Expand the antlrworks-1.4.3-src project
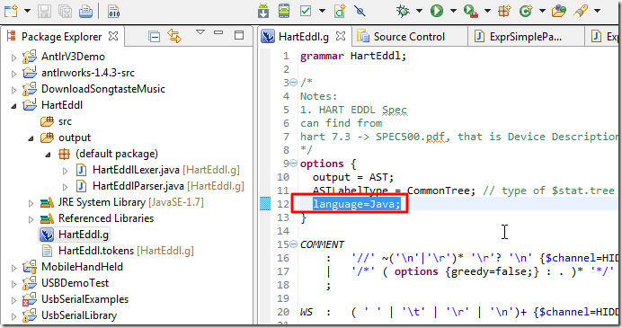 tap(13, 74)
